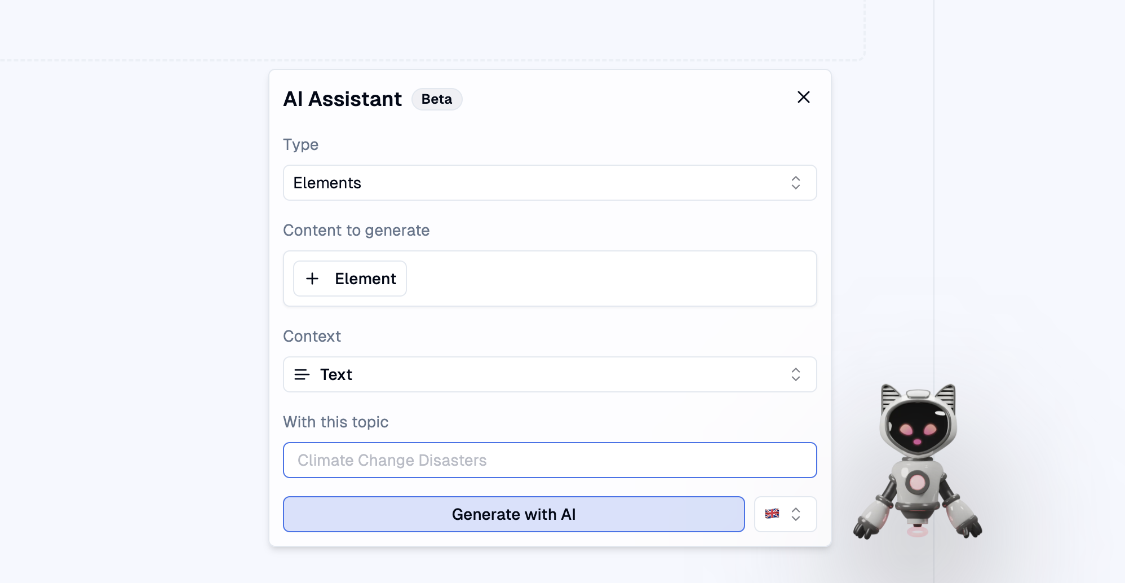Click the Elements text in Type field
The image size is (1125, 583).
click(x=327, y=183)
